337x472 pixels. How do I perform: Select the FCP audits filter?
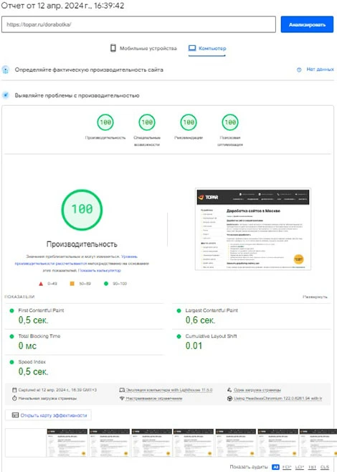click(287, 467)
